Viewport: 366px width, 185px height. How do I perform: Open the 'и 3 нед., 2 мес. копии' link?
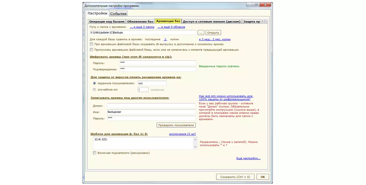(215, 39)
